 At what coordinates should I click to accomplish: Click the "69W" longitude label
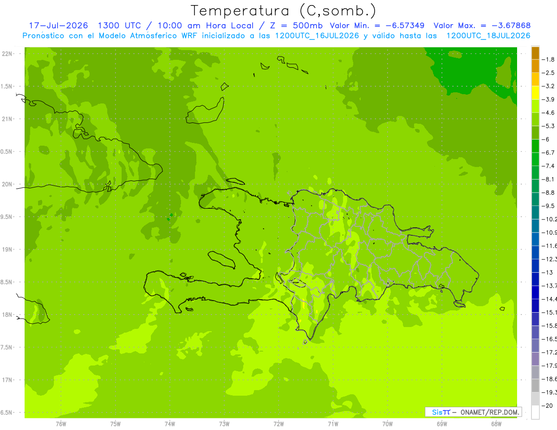click(441, 424)
